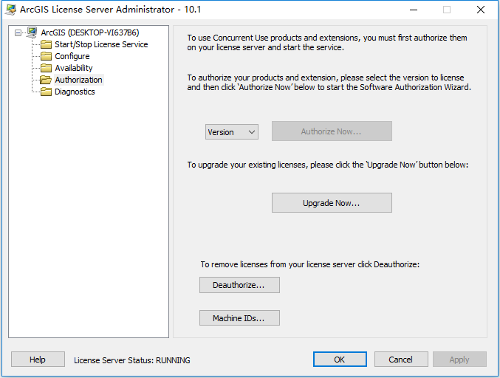Open the Machine IDs... dialog

click(x=239, y=317)
